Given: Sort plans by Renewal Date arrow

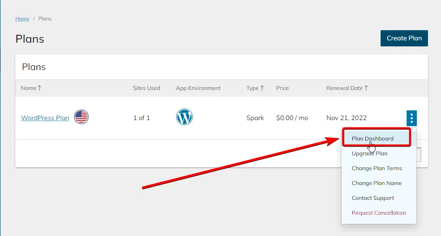Looking at the screenshot, I should click(366, 88).
